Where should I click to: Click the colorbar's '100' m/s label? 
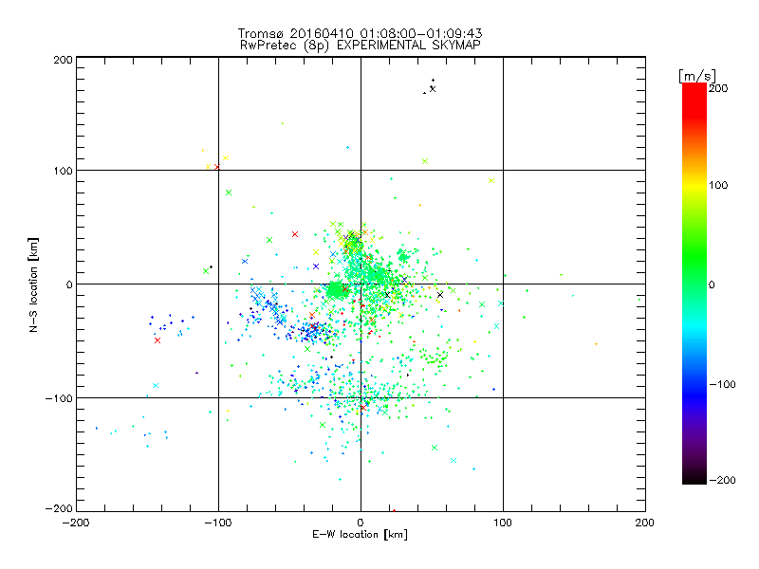[718, 185]
